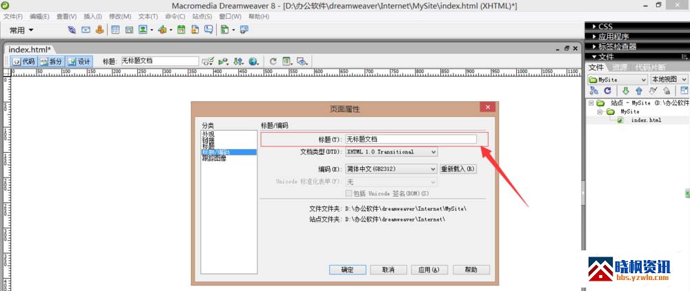Click the Expand/Collapse Files panel icon
The image size is (690, 291).
(x=684, y=91)
